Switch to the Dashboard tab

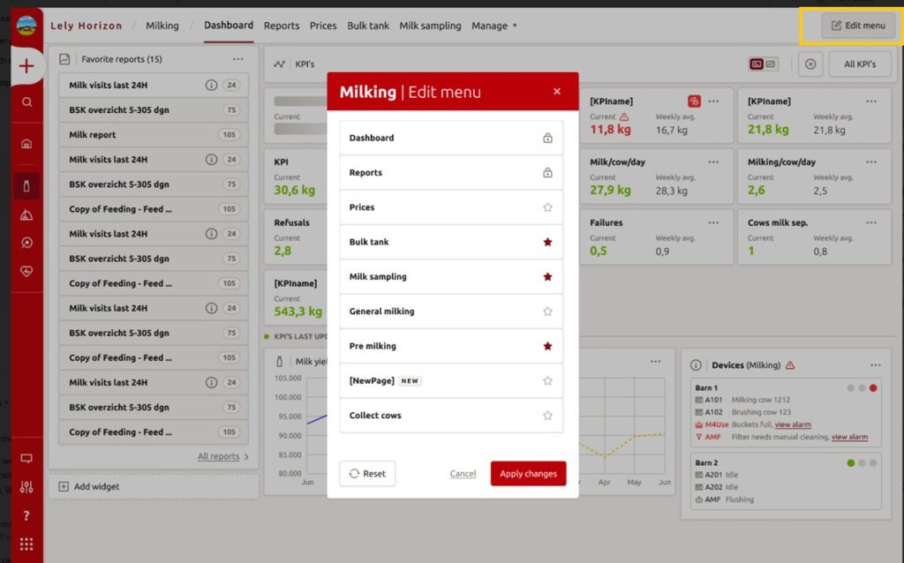[229, 26]
